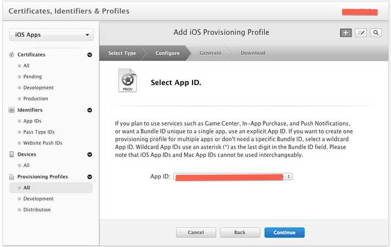
Task: Click the Identifiers heading label
Action: [30, 110]
